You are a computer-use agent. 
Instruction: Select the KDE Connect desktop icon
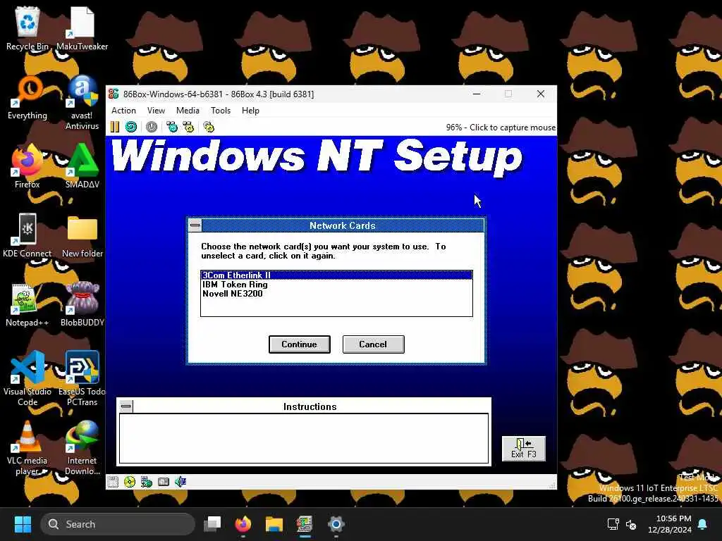(27, 235)
